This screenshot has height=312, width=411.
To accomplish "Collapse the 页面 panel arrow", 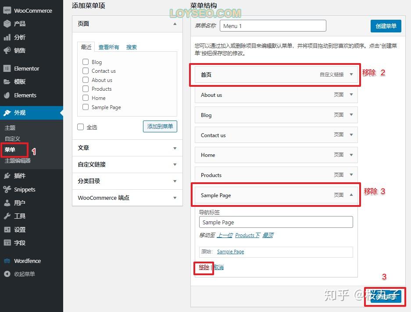I will [175, 24].
